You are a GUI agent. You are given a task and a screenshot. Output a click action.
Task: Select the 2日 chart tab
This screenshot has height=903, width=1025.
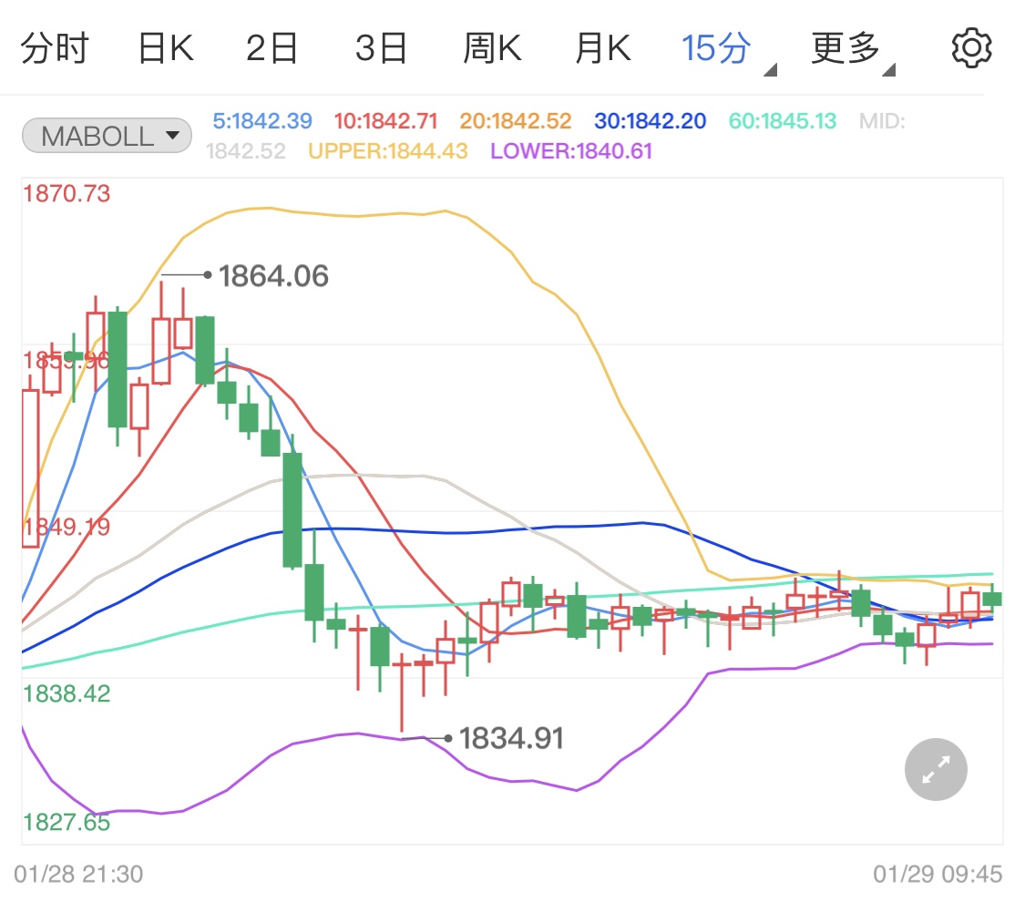click(272, 48)
